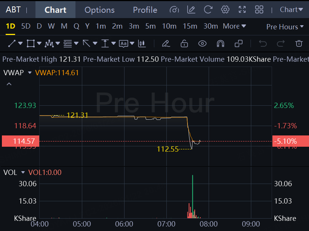
Task: Undo last drawing action
Action: point(263,43)
